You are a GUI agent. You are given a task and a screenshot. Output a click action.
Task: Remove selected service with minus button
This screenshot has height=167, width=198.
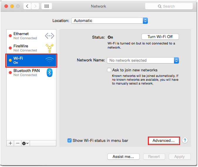coord(18,143)
